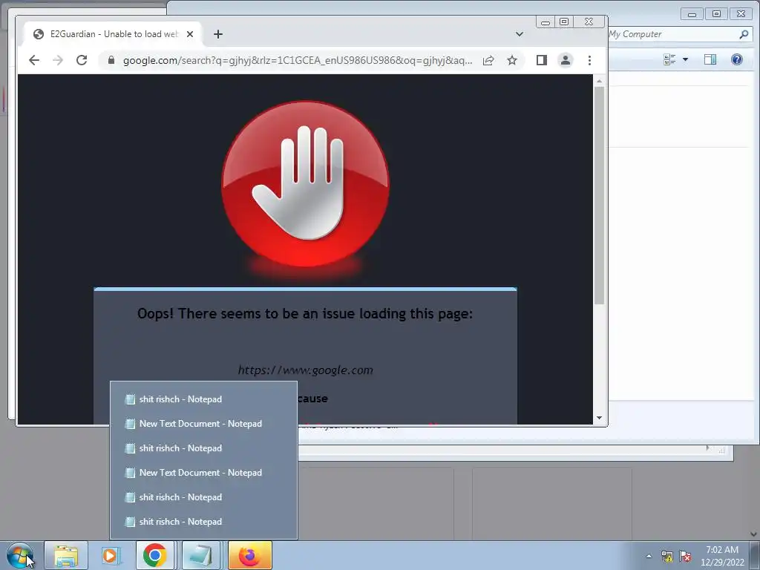Go back in Chrome browser
The image size is (760, 570).
pyautogui.click(x=34, y=60)
